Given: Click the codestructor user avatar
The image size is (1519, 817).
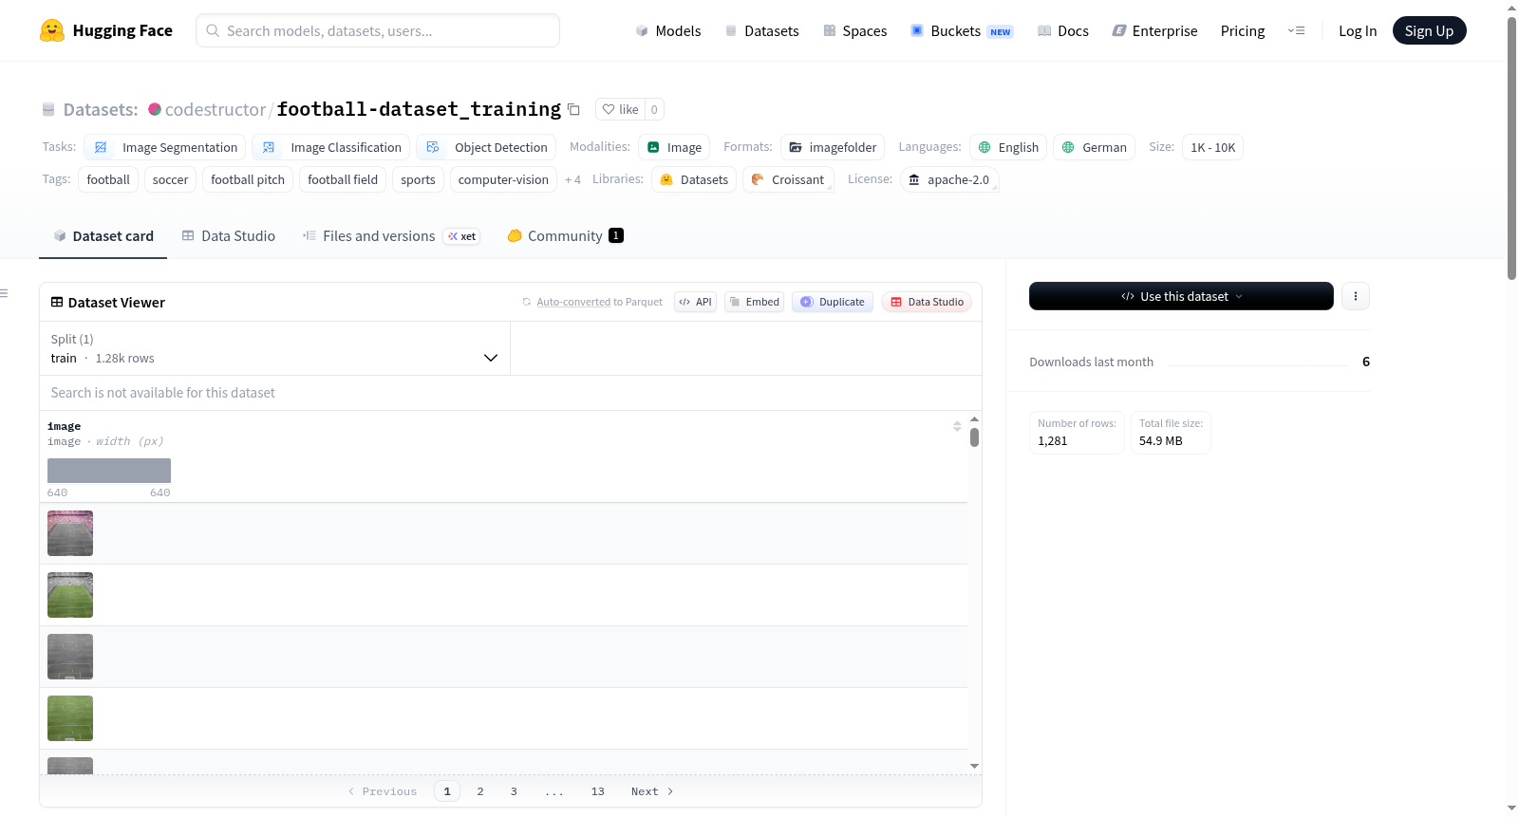Looking at the screenshot, I should (x=155, y=109).
